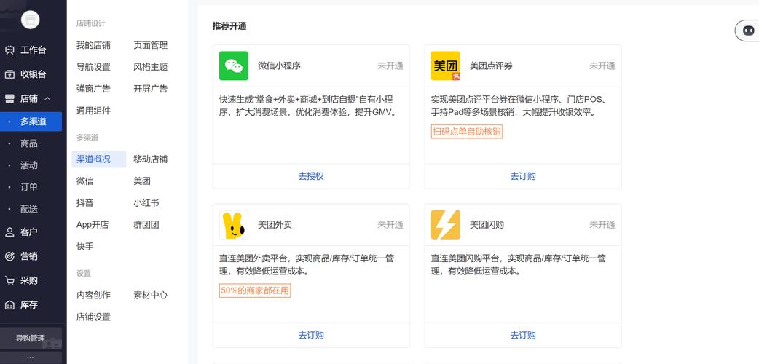The image size is (759, 364).
Task: Open 移动店铺 submenu item
Action: pyautogui.click(x=151, y=159)
